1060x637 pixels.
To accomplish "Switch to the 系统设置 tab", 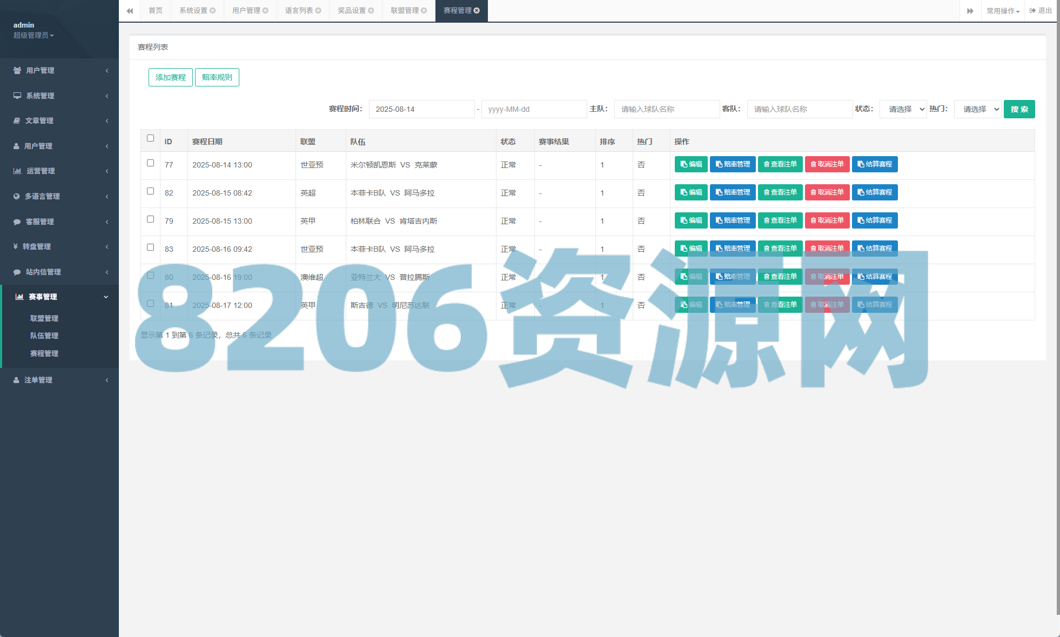I will coord(193,11).
